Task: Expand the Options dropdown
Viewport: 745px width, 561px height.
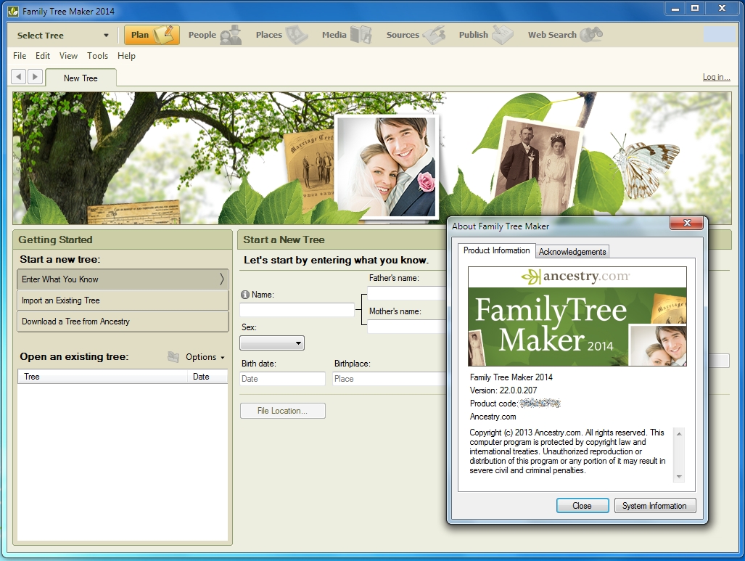Action: tap(205, 357)
